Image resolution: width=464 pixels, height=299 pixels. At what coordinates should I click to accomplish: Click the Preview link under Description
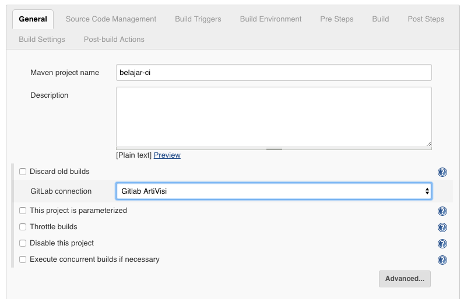(167, 155)
